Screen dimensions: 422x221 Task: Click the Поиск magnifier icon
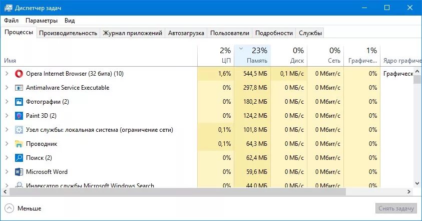pos(19,158)
